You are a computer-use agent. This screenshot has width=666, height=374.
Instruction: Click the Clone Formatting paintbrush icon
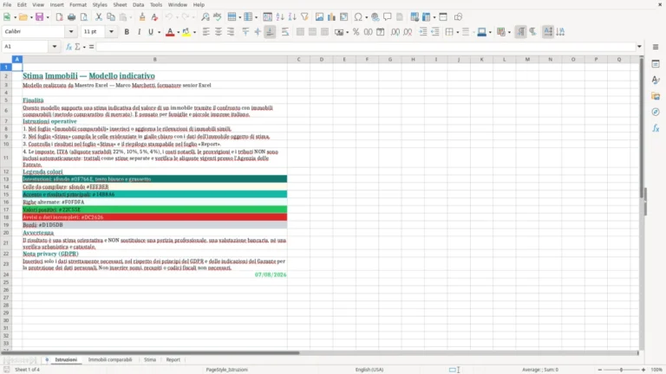click(142, 17)
